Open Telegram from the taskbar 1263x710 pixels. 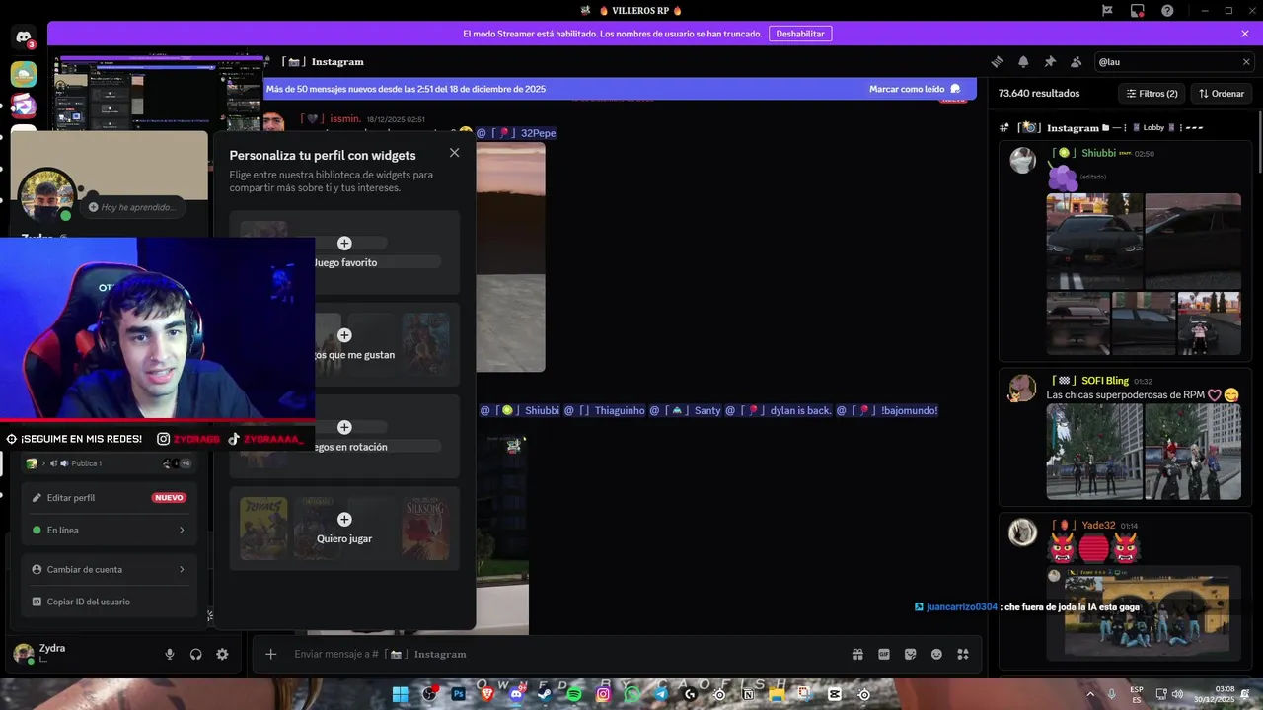click(661, 694)
